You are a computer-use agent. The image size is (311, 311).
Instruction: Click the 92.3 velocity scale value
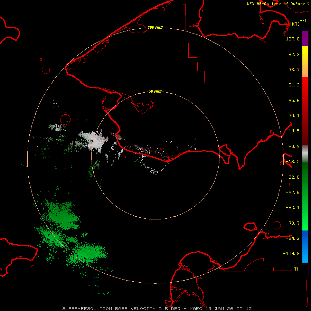(294, 54)
